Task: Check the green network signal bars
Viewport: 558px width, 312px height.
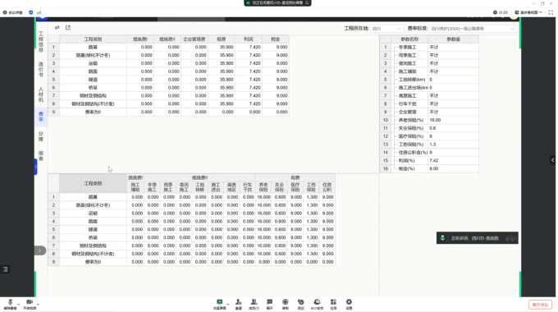Action: pyautogui.click(x=39, y=12)
